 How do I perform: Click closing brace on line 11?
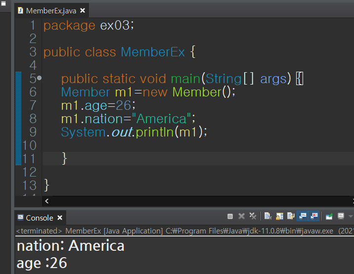coord(64,158)
